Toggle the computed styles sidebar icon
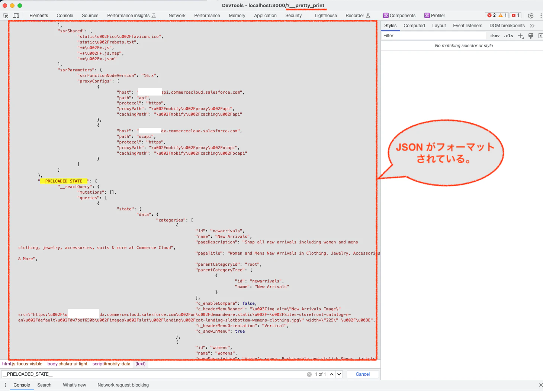The image size is (543, 391). 540,36
